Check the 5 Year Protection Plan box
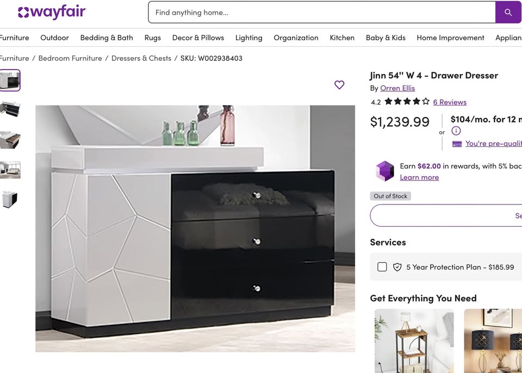Screen dimensions: 522x373 click(382, 267)
